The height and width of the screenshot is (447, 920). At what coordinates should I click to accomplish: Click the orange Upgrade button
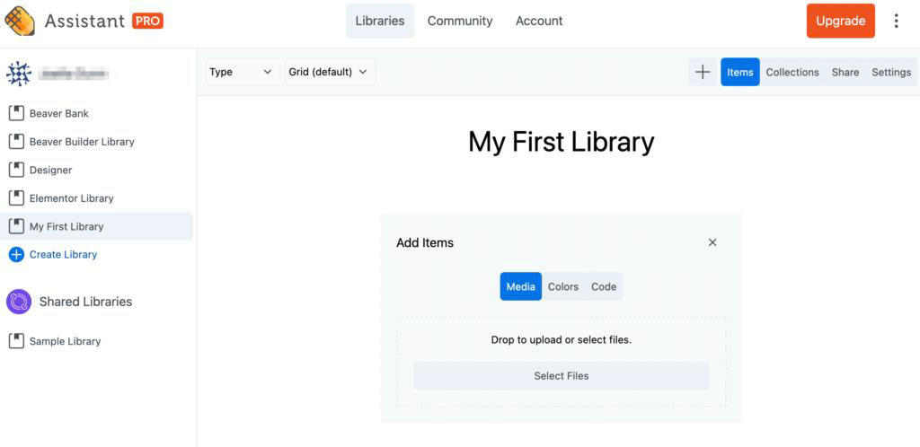841,21
